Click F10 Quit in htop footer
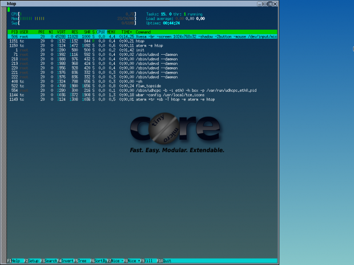Viewport: 354px width, 265px height. tap(164, 260)
